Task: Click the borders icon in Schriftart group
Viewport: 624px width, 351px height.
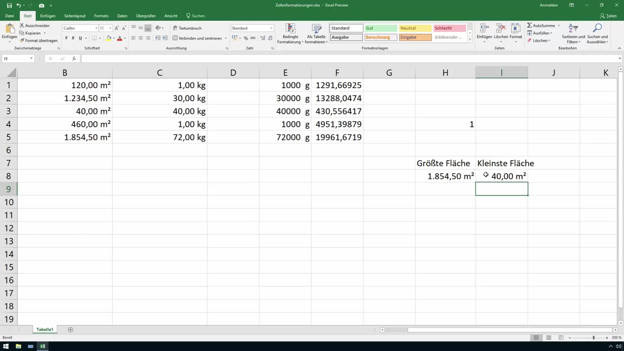Action: click(x=94, y=38)
